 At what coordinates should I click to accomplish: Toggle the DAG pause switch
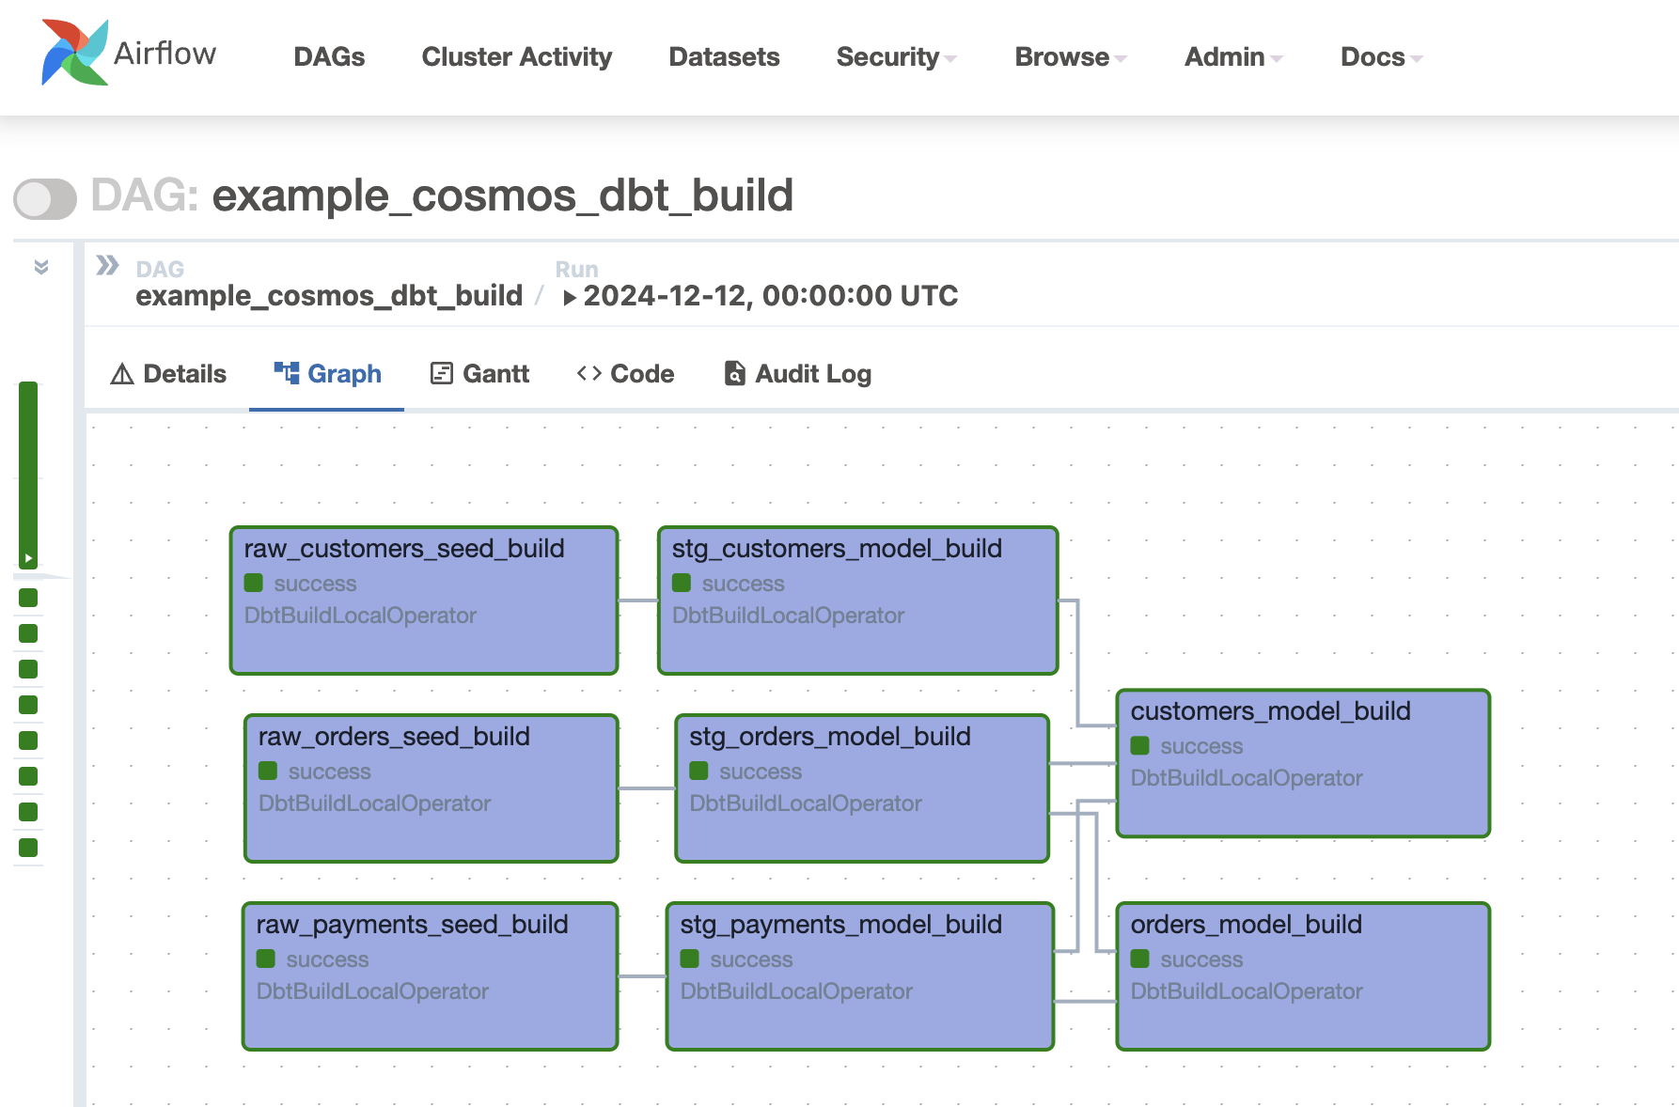[44, 198]
